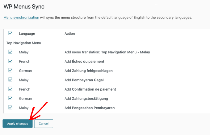Viewport: 210px width, 135px height.
Task: Click the Add Échec du paiement action text
Action: click(x=84, y=61)
